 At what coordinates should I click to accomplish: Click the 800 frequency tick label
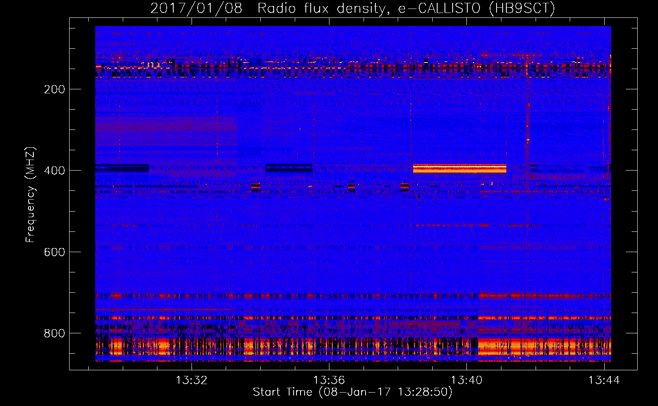tap(54, 333)
